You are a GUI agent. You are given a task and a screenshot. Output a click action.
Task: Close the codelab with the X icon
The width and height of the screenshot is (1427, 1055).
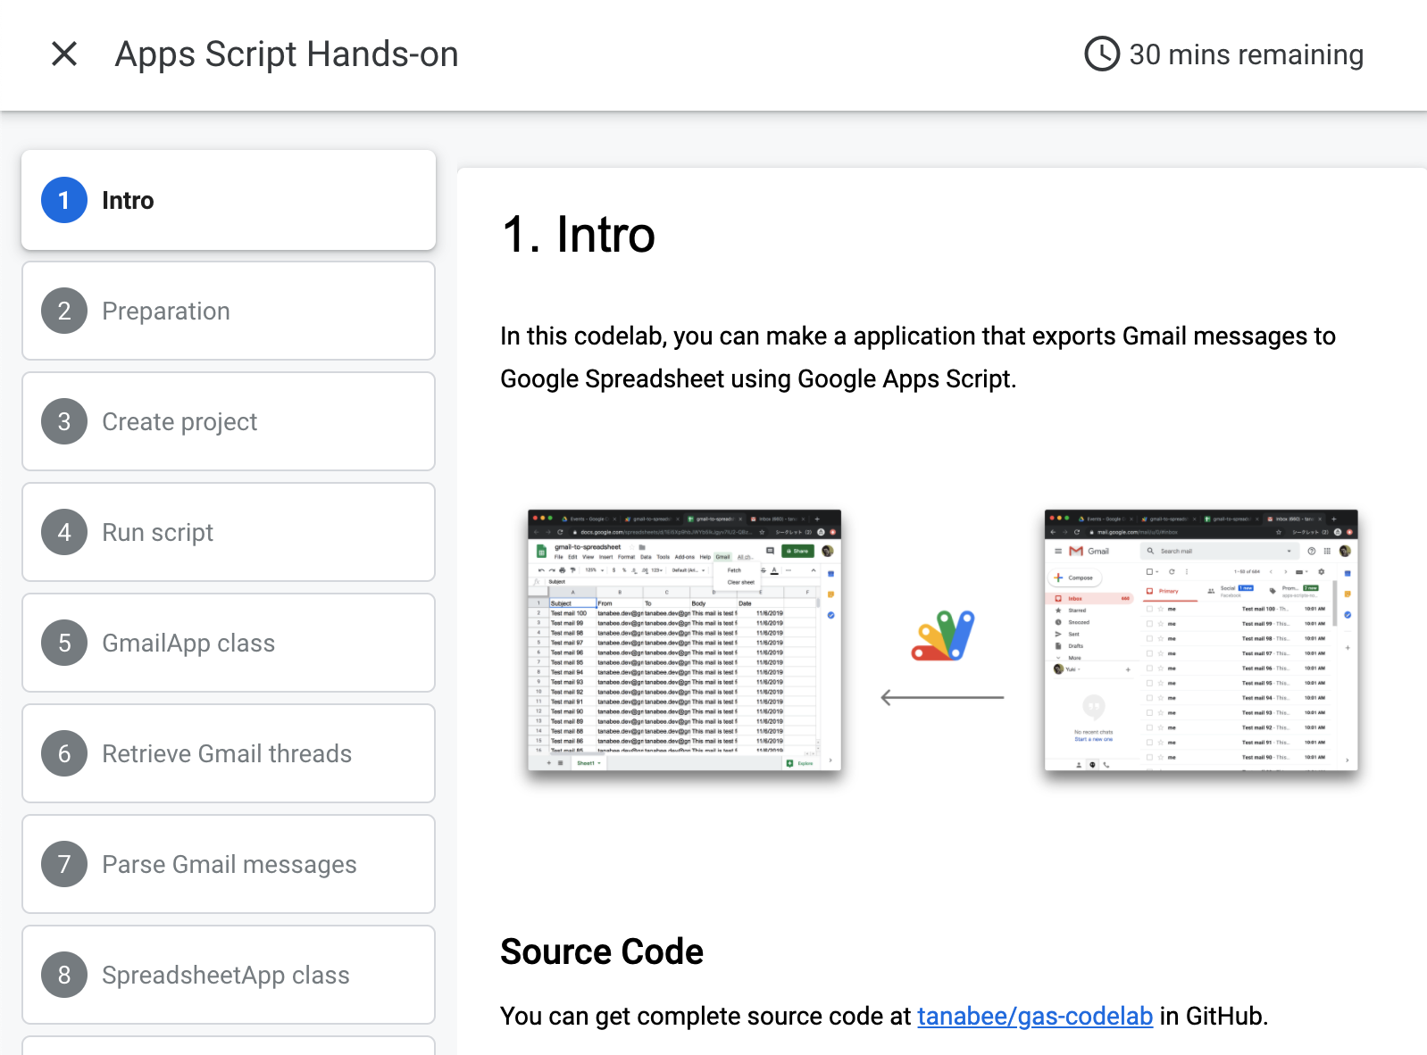[64, 54]
